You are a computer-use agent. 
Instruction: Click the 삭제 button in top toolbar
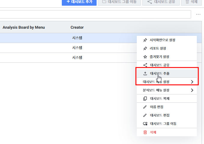[x=191, y=2]
